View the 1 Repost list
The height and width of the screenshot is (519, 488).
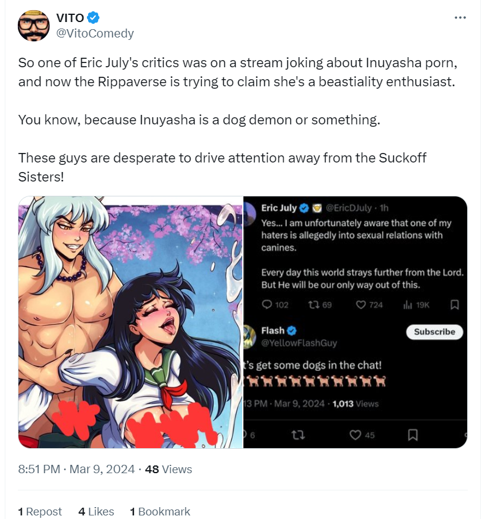[x=40, y=511]
